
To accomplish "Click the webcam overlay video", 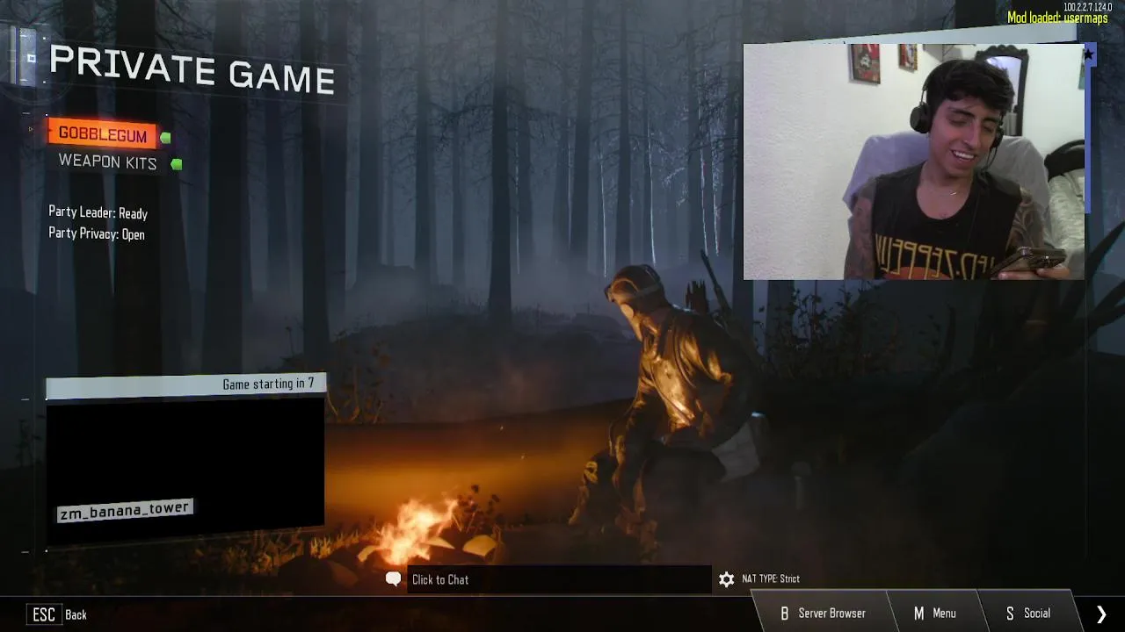I will (x=914, y=162).
